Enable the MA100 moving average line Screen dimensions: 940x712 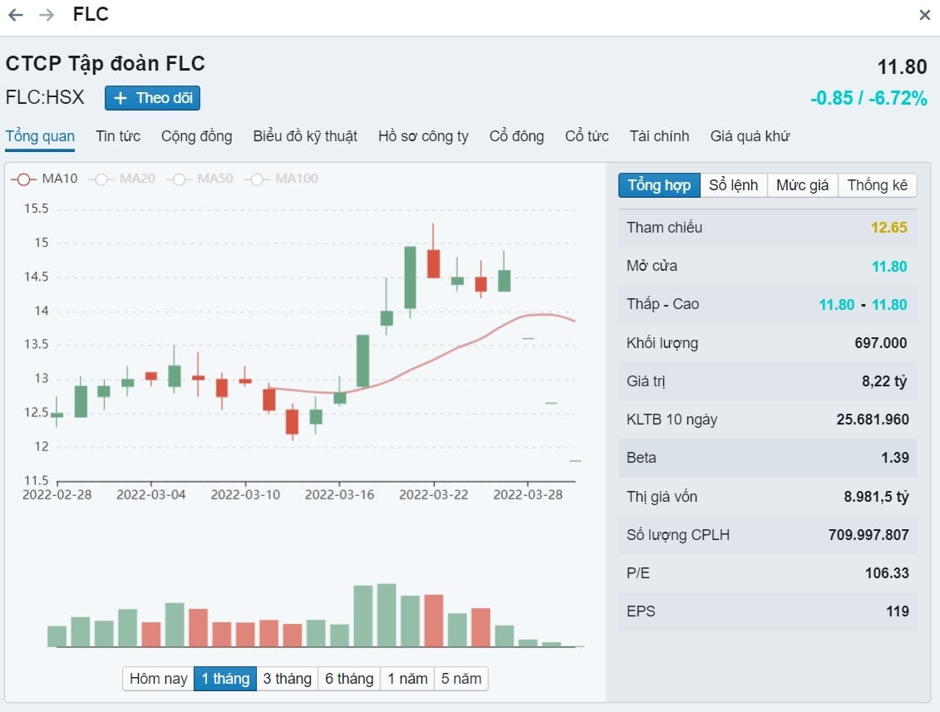click(x=282, y=179)
